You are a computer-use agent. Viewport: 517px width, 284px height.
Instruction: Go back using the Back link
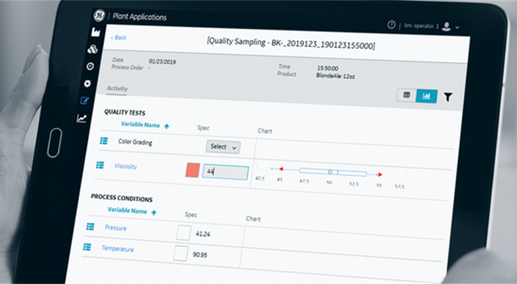coord(118,37)
